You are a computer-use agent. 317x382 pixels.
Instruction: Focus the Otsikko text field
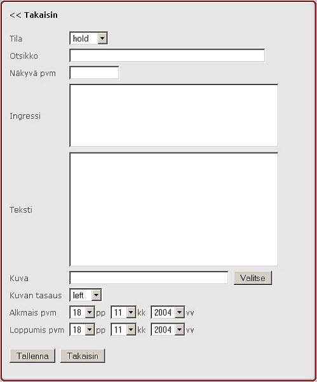click(167, 56)
